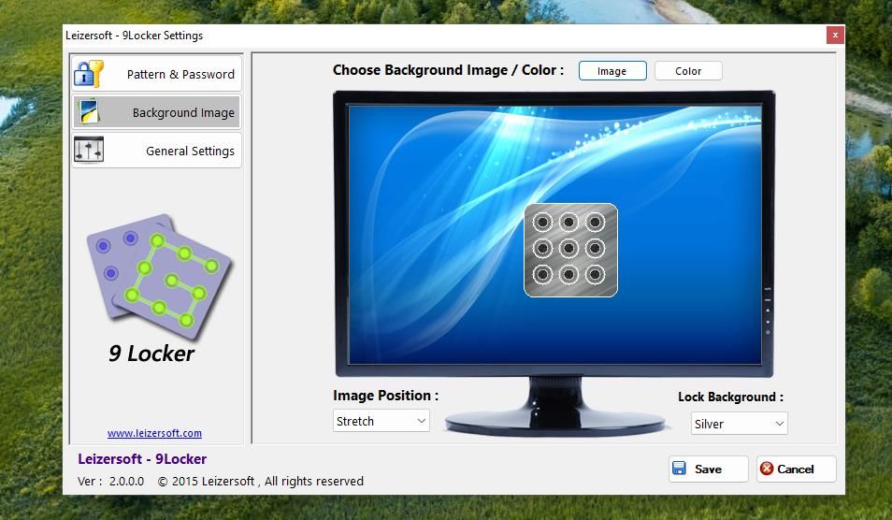The width and height of the screenshot is (892, 520).
Task: Save the 9Locker settings
Action: [708, 469]
